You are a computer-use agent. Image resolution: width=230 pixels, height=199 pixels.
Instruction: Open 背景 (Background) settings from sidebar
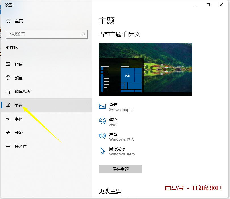click(18, 64)
